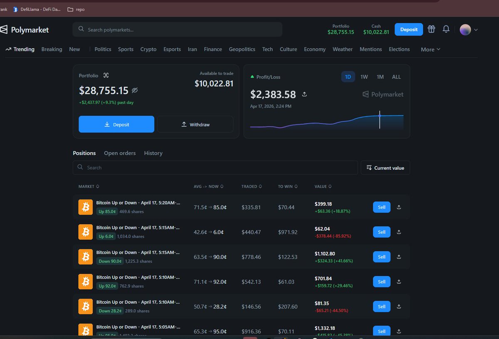Click the Withdraw button

[195, 124]
